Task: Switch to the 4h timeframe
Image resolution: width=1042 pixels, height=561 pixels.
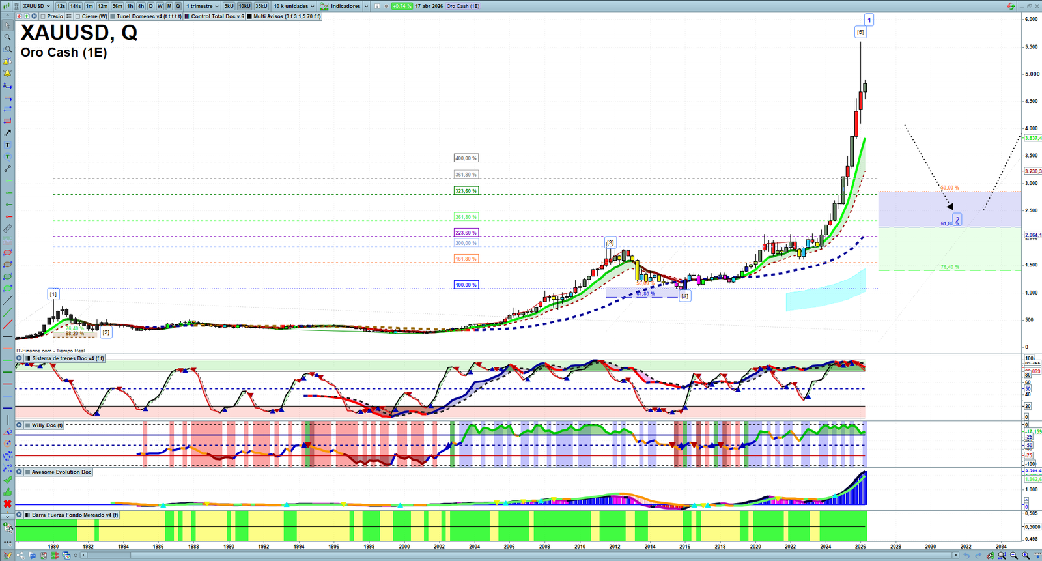Action: (x=141, y=6)
